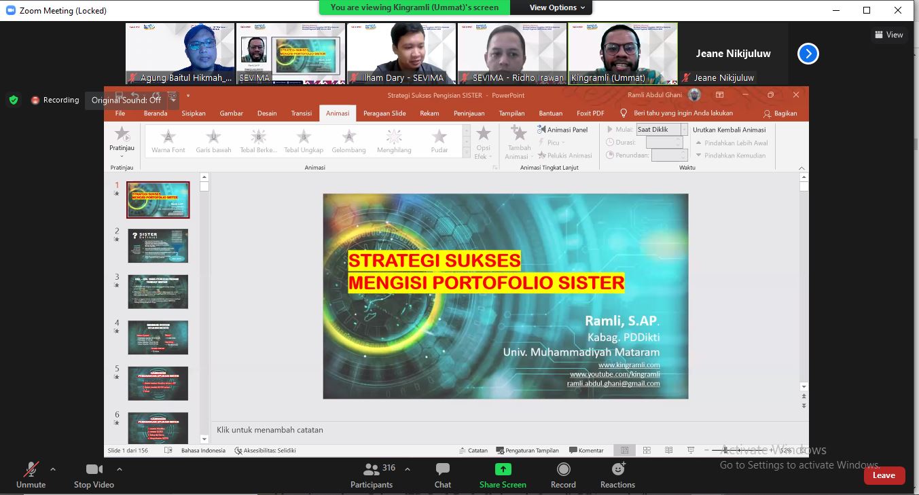
Task: Click the Zoom View button
Action: (x=889, y=35)
